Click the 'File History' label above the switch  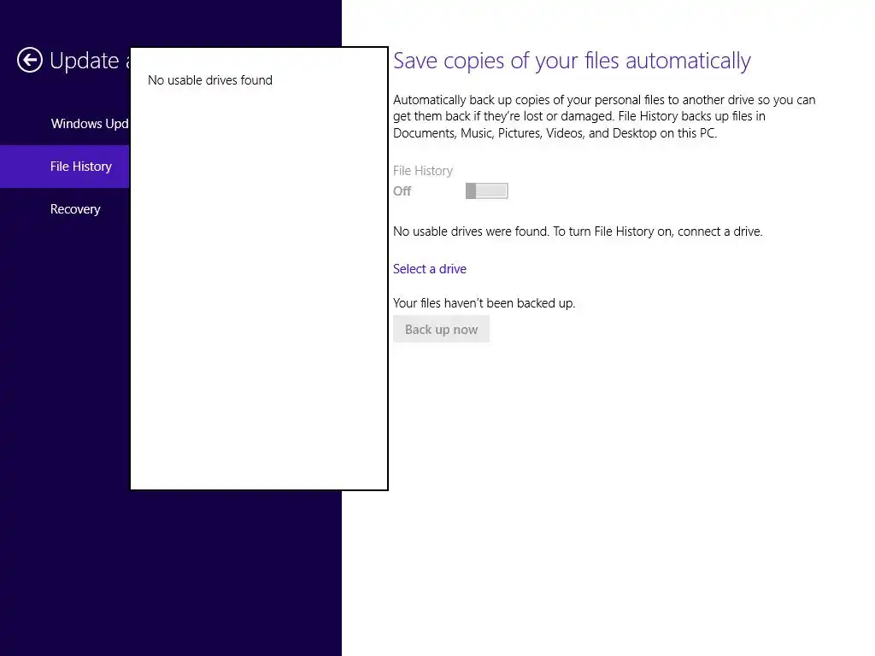point(423,171)
